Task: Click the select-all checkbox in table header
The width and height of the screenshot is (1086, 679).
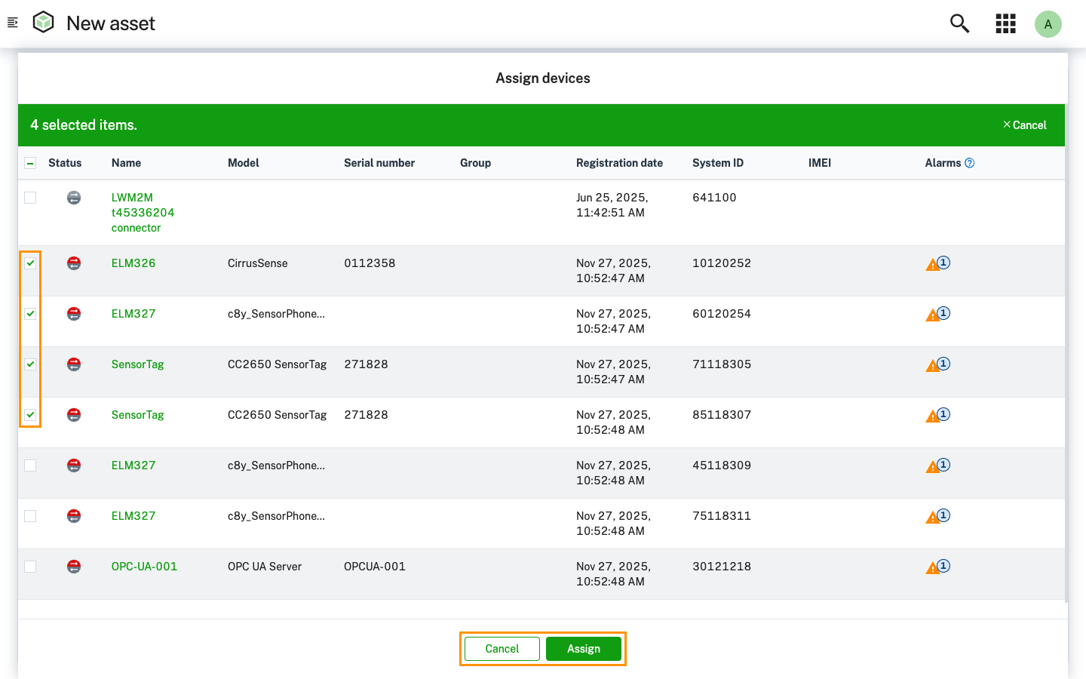Action: point(30,163)
